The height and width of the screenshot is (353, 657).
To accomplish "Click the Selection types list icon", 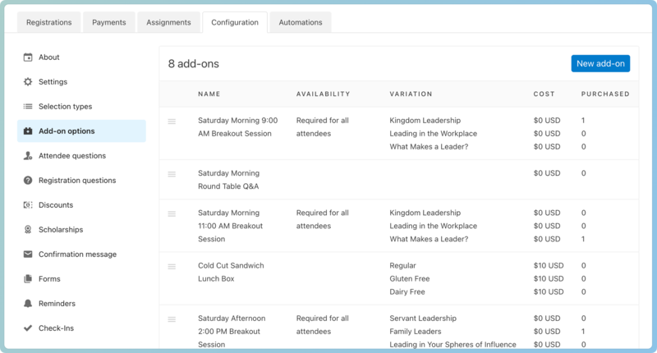I will point(28,107).
